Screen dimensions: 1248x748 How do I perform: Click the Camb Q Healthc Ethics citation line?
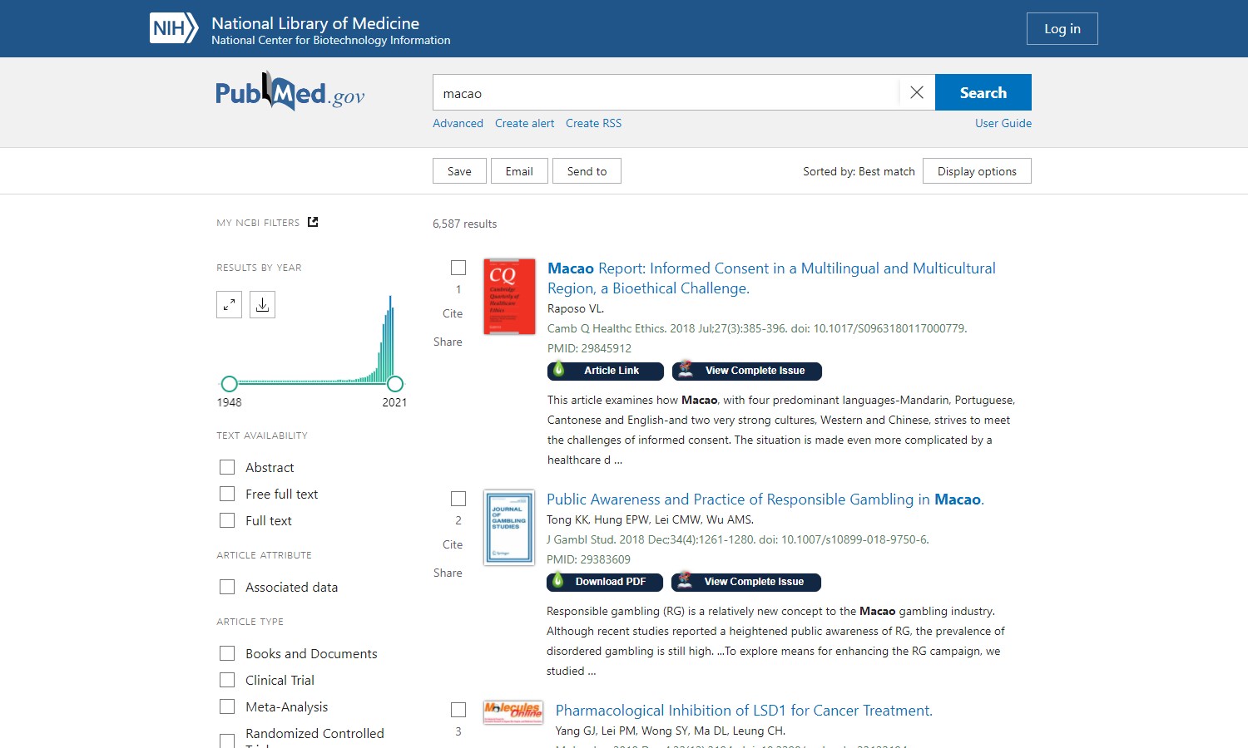[757, 328]
